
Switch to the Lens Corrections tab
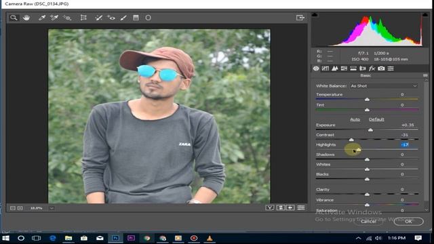click(x=362, y=68)
